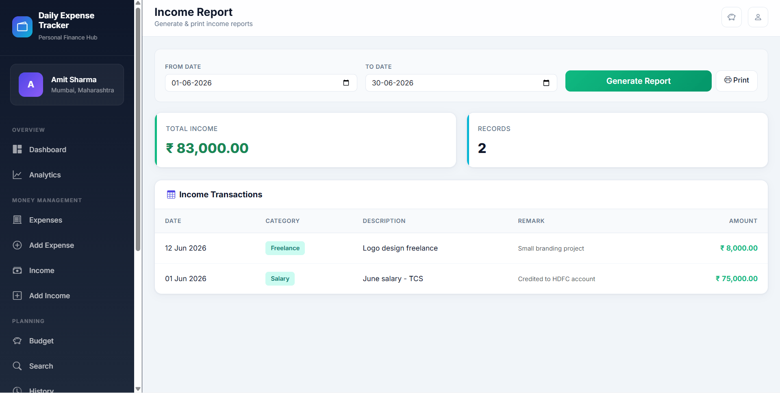This screenshot has width=780, height=393.
Task: Click the Income Transactions table icon
Action: point(171,194)
